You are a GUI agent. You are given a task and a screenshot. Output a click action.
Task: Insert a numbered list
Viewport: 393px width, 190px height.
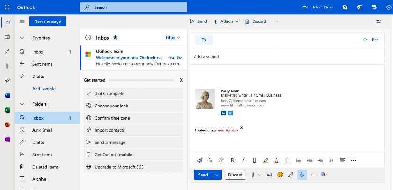point(298,160)
